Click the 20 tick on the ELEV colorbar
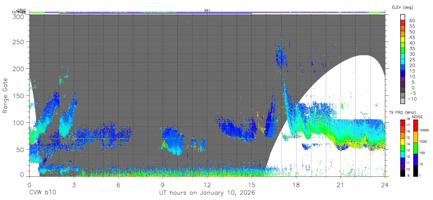Screen dimensions: 433x200 412,65
